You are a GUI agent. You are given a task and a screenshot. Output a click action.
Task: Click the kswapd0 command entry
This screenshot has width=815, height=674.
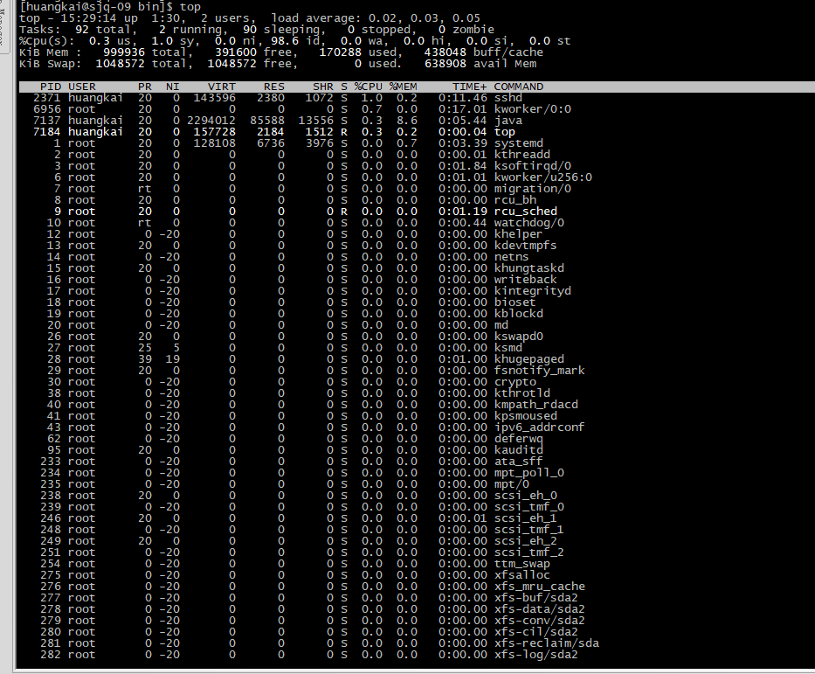pyautogui.click(x=518, y=337)
